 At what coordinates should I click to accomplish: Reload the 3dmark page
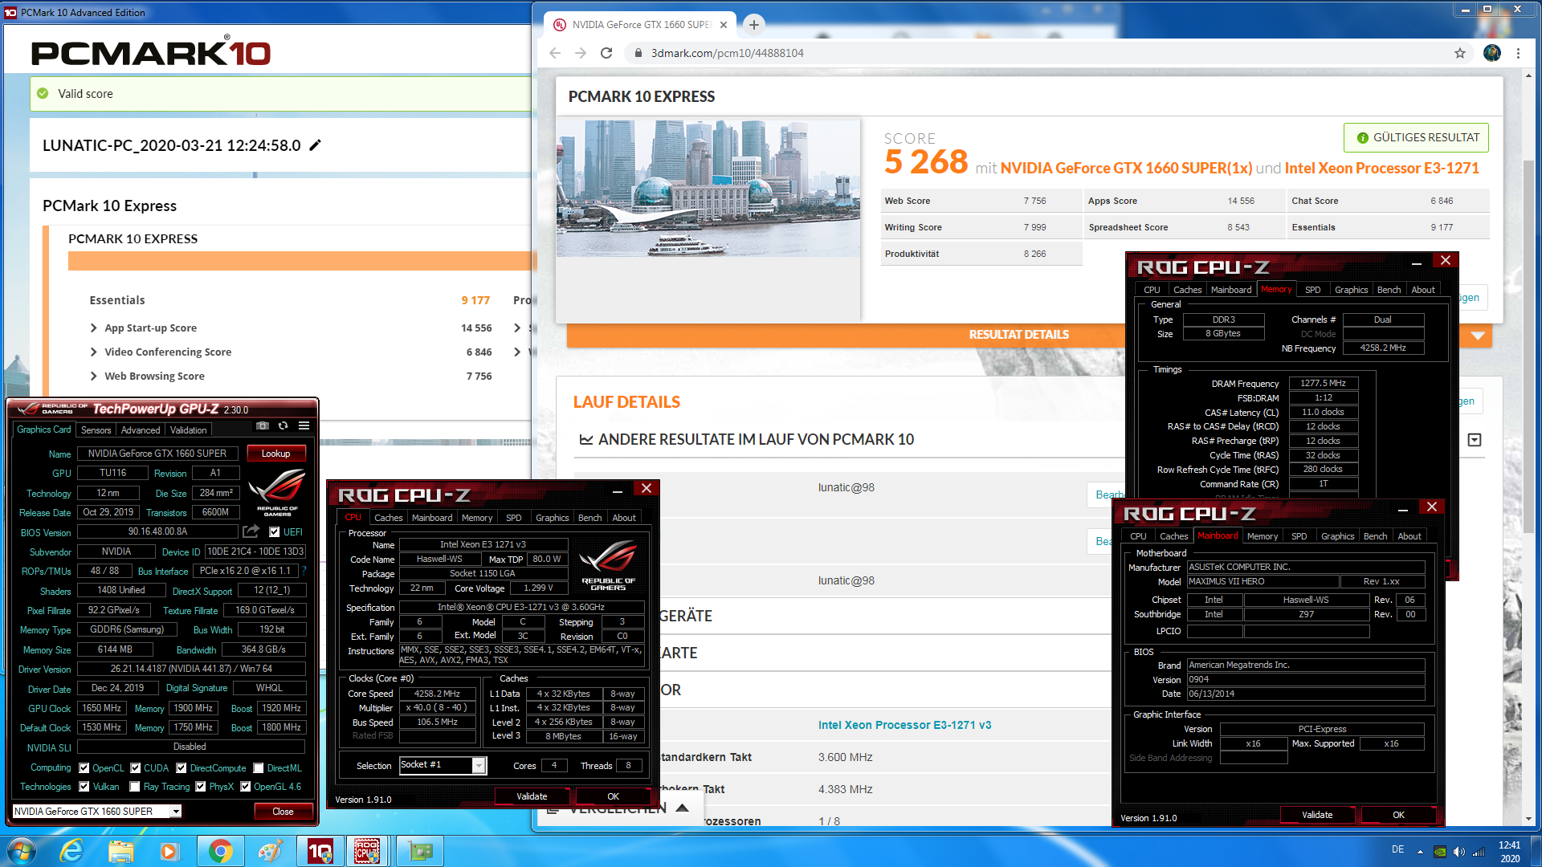(606, 53)
